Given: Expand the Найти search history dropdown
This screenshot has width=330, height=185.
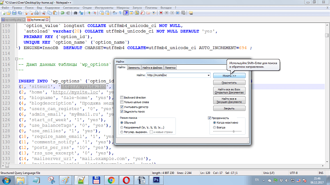Looking at the screenshot, I should click(209, 76).
